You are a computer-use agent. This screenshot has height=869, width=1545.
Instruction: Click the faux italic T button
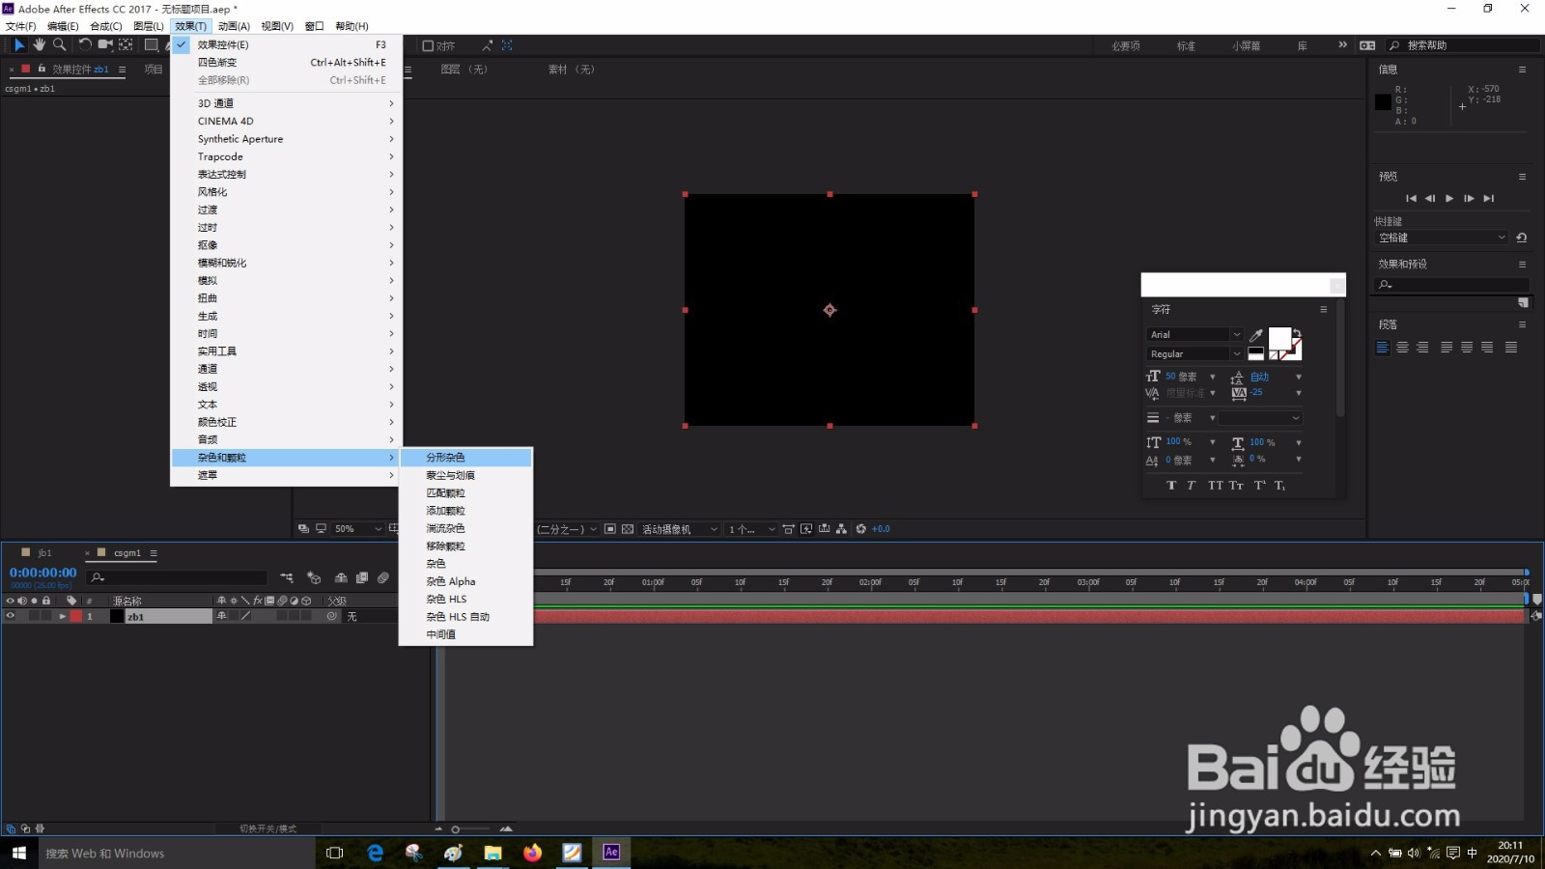coord(1192,486)
